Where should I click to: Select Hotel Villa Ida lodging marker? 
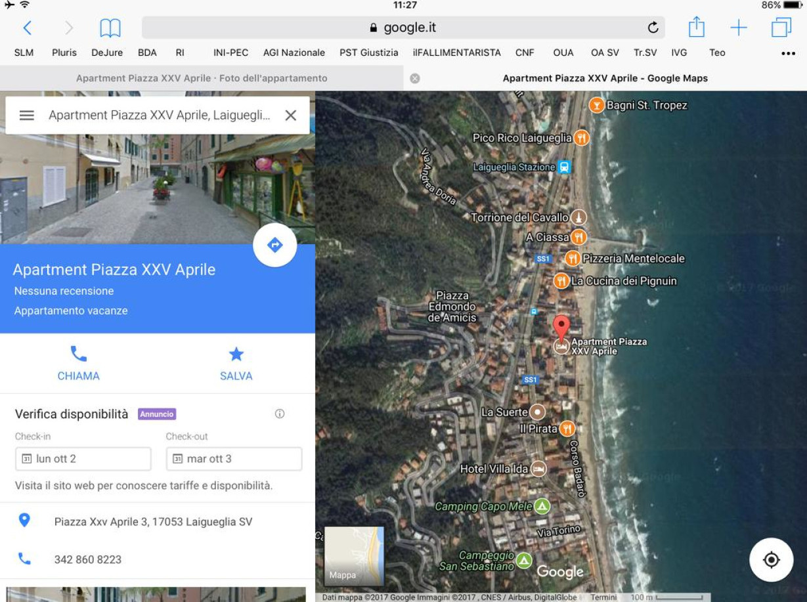538,469
